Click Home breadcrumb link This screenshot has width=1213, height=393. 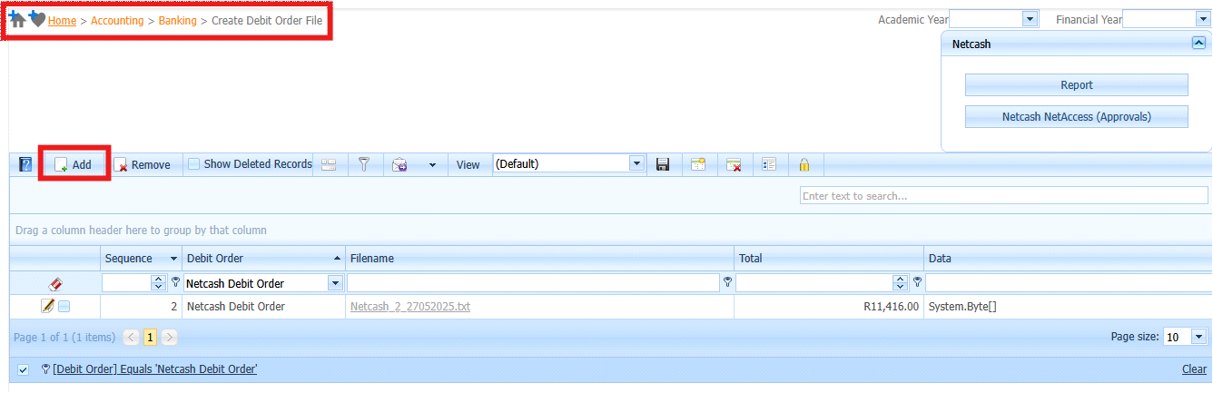click(x=62, y=20)
